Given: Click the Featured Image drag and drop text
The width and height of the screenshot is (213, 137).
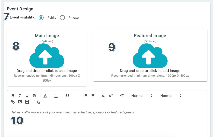Looking at the screenshot, I should click(x=150, y=71).
